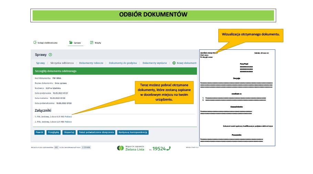Click the Szczegóły dokumentu odebranego header
Viewport: 313px width, 174px height.
point(115,71)
